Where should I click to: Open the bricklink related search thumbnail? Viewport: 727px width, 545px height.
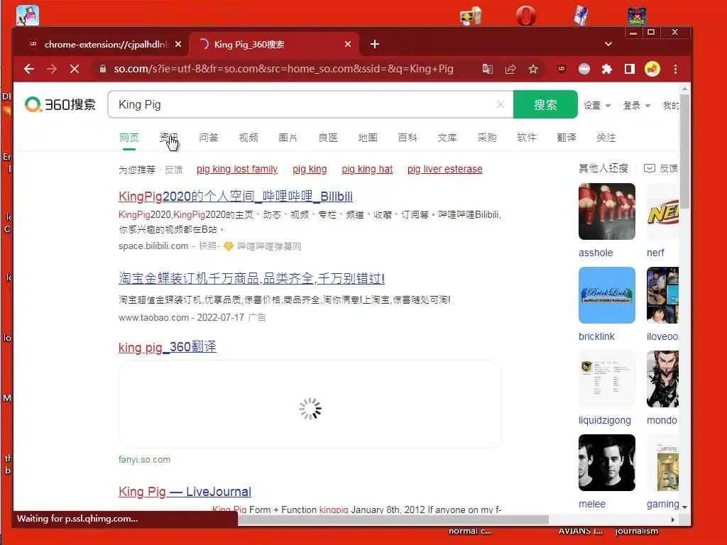tap(606, 295)
